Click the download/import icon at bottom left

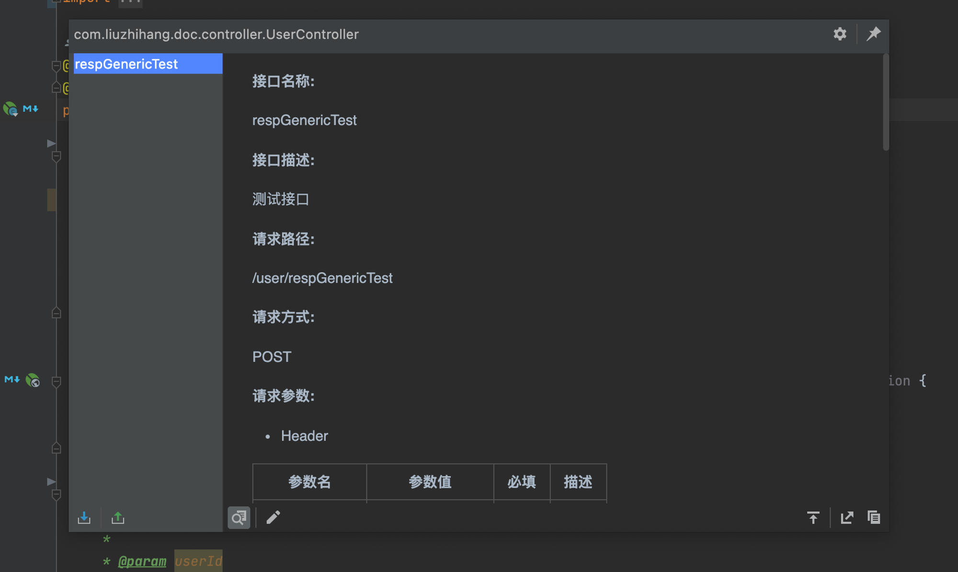pyautogui.click(x=84, y=517)
